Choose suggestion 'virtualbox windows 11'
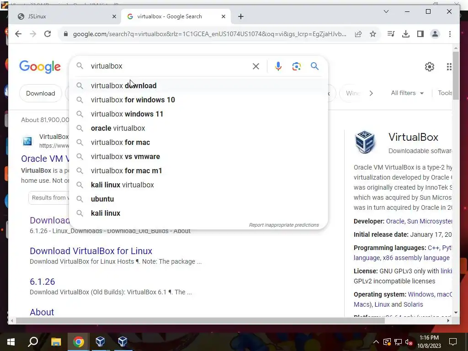The width and height of the screenshot is (468, 351). (198, 114)
